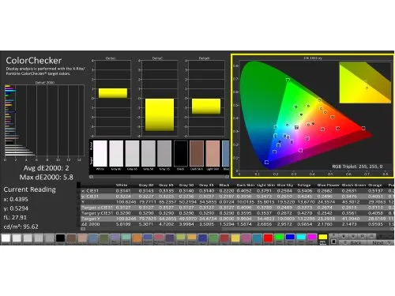
Task: Click the Back button next to Next
Action: pos(354,242)
